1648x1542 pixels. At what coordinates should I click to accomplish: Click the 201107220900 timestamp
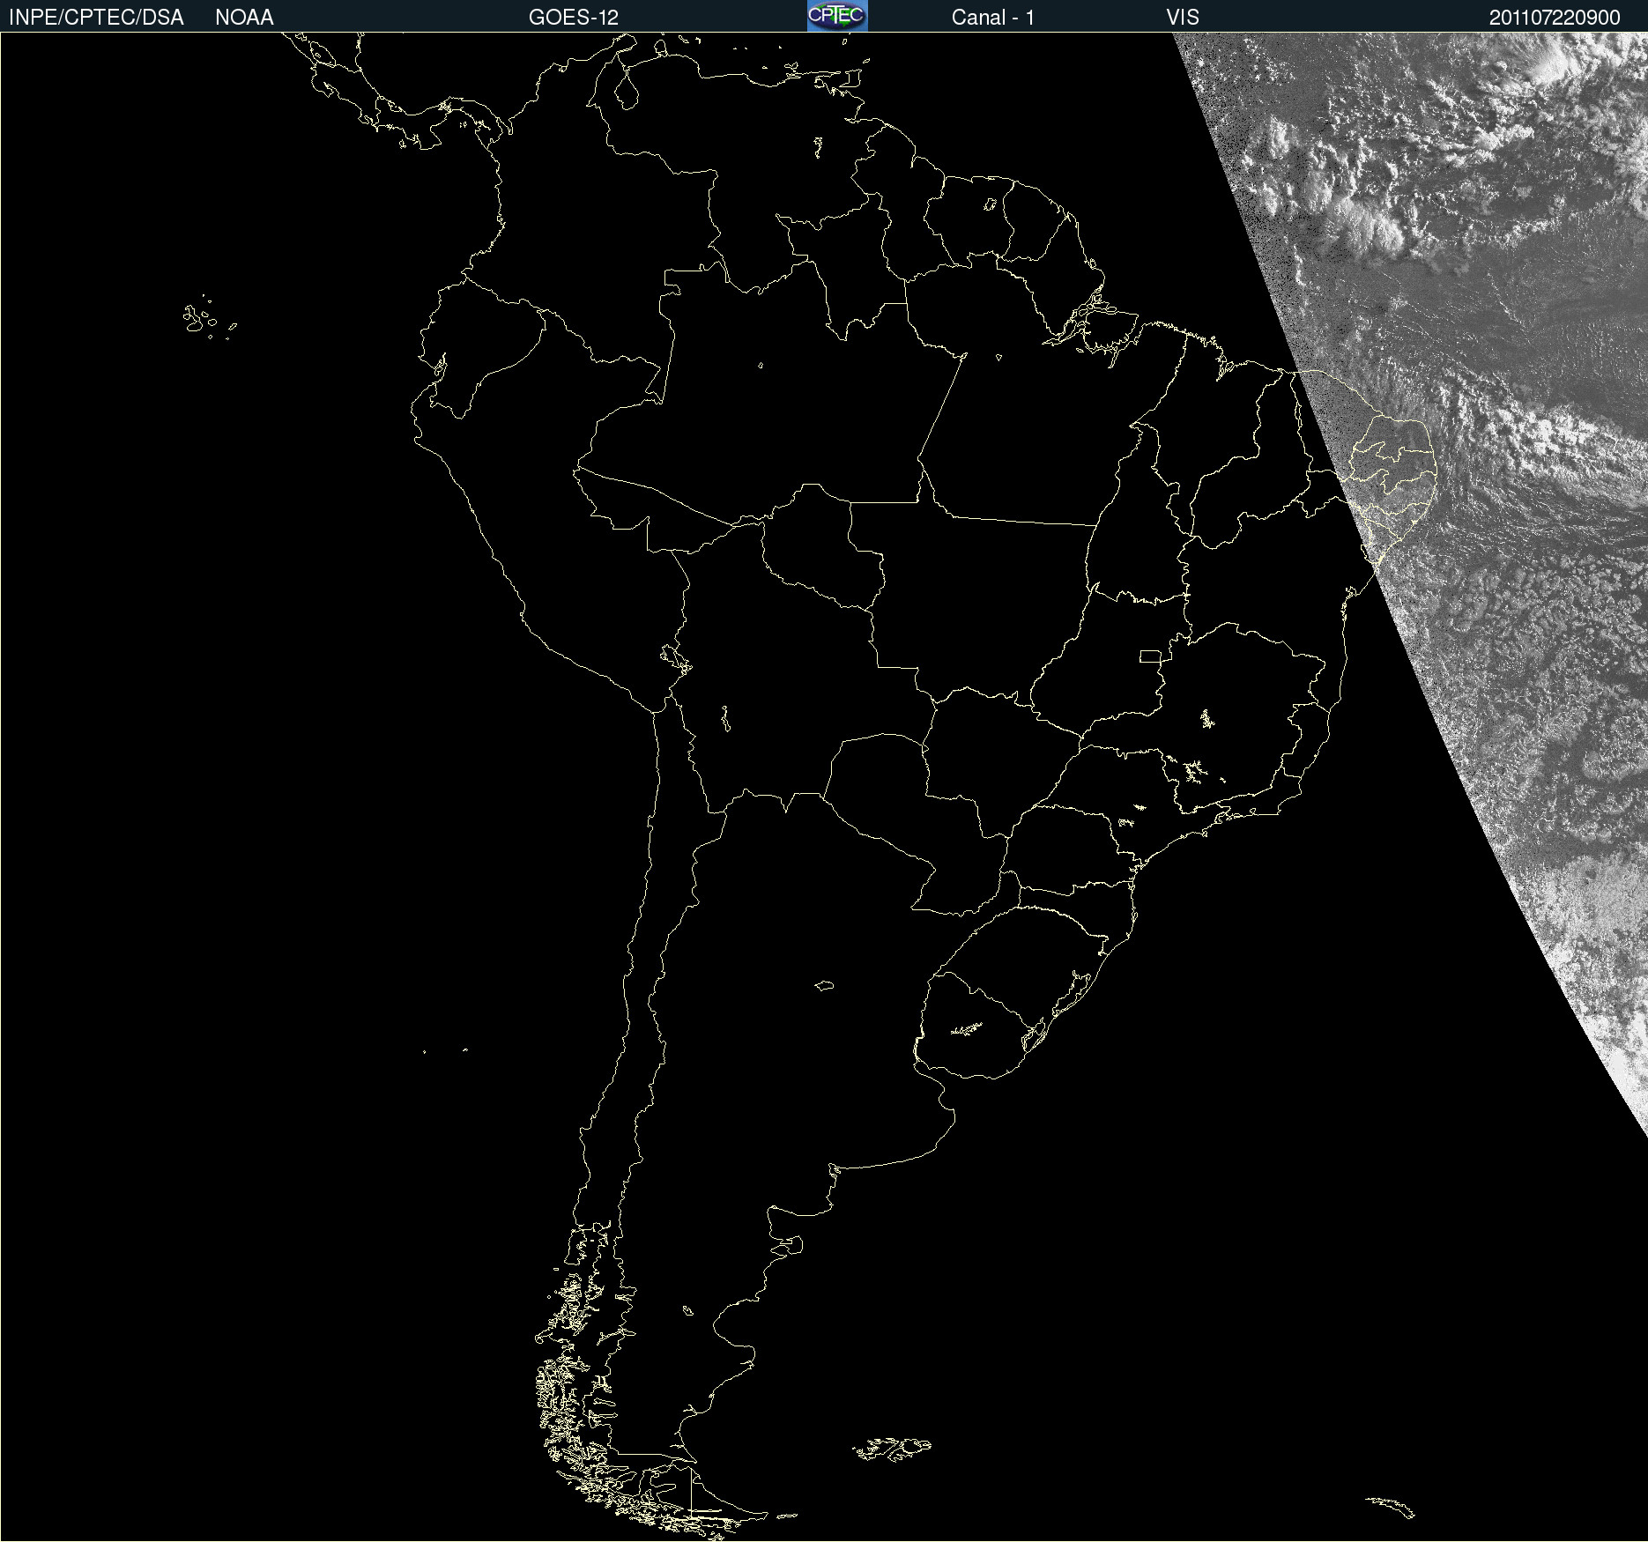coord(1555,18)
